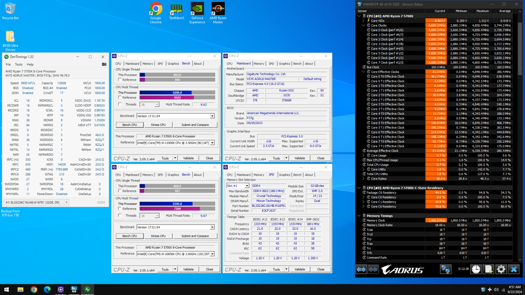Viewport: 525px width, 295px height.
Task: Click Stress CPU button in i9-10850K window
Action: point(158,236)
